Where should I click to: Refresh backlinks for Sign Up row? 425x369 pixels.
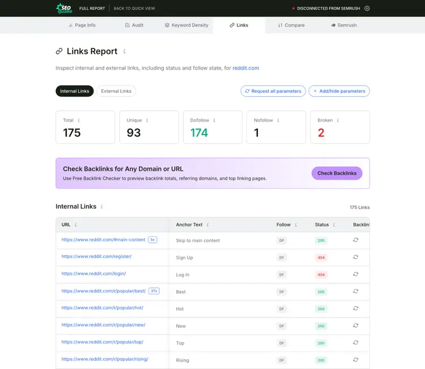click(x=356, y=257)
